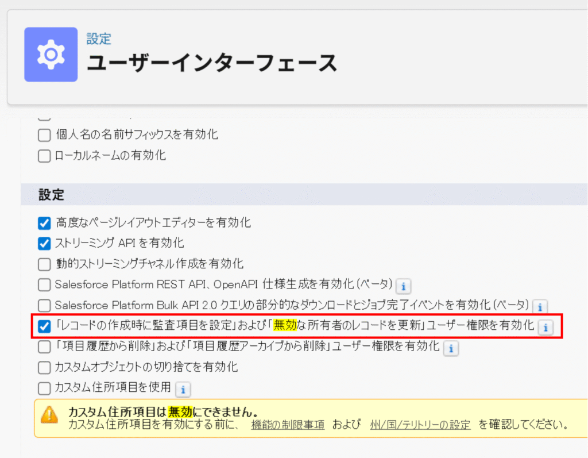Viewport: 588px width, 458px height.
Task: Uncheck 高度なページレイアウトエディターを有効化
Action: click(x=44, y=223)
